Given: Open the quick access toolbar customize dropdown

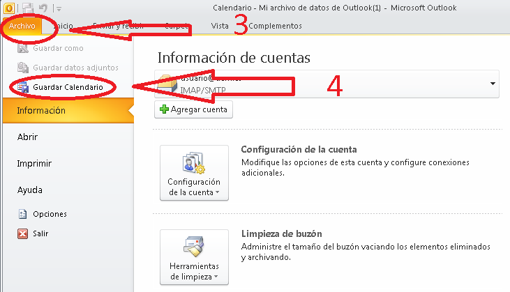Looking at the screenshot, I should [x=59, y=9].
